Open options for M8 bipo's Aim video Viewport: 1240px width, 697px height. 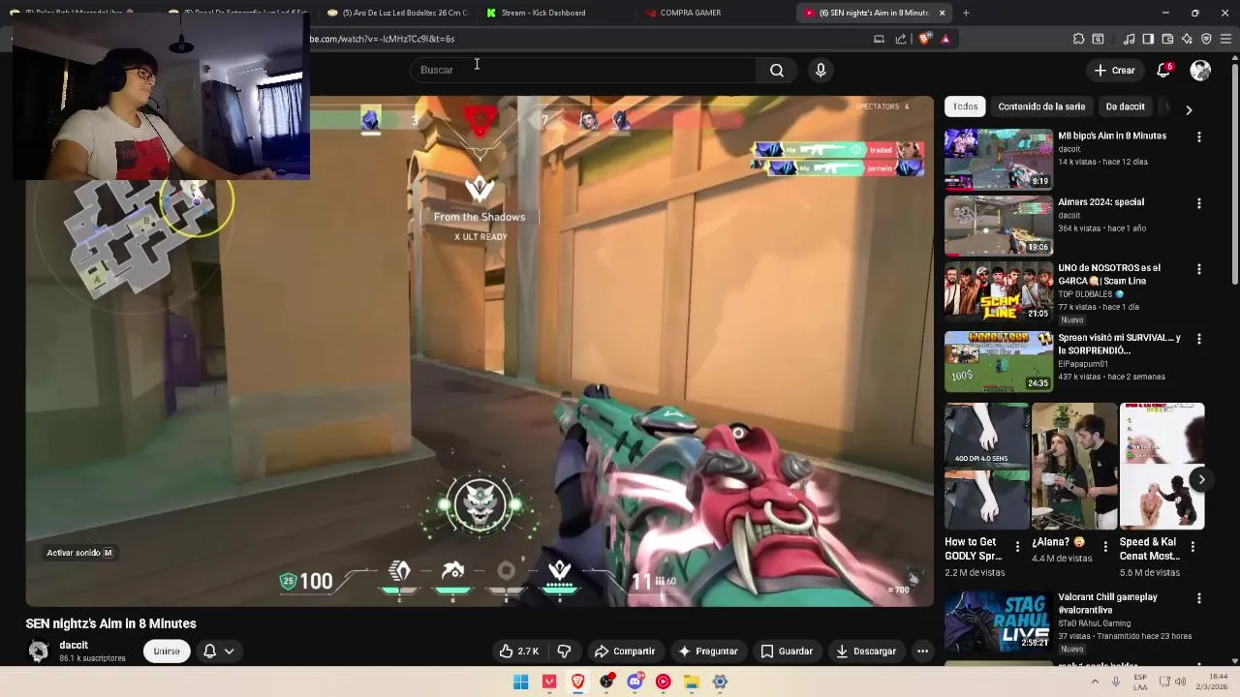[1198, 137]
